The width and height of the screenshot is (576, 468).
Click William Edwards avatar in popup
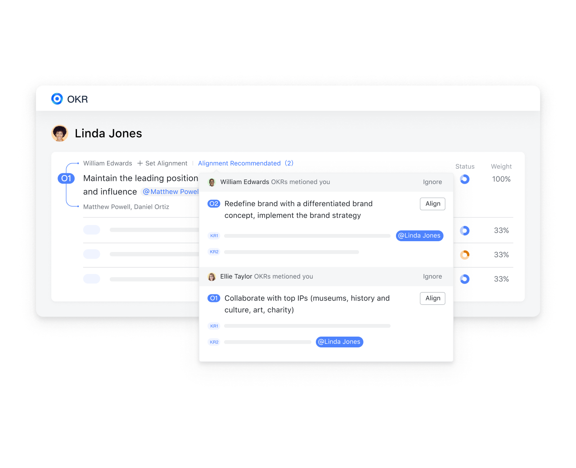click(212, 182)
